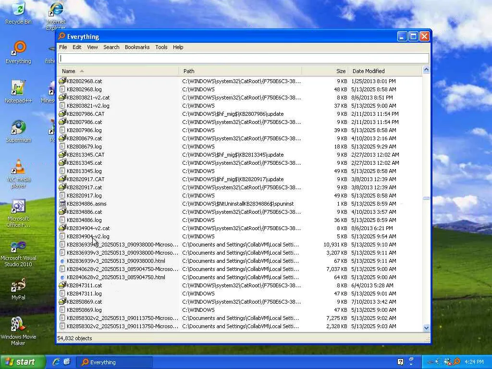Focus the Everything search box
The width and height of the screenshot is (492, 369).
tap(244, 58)
